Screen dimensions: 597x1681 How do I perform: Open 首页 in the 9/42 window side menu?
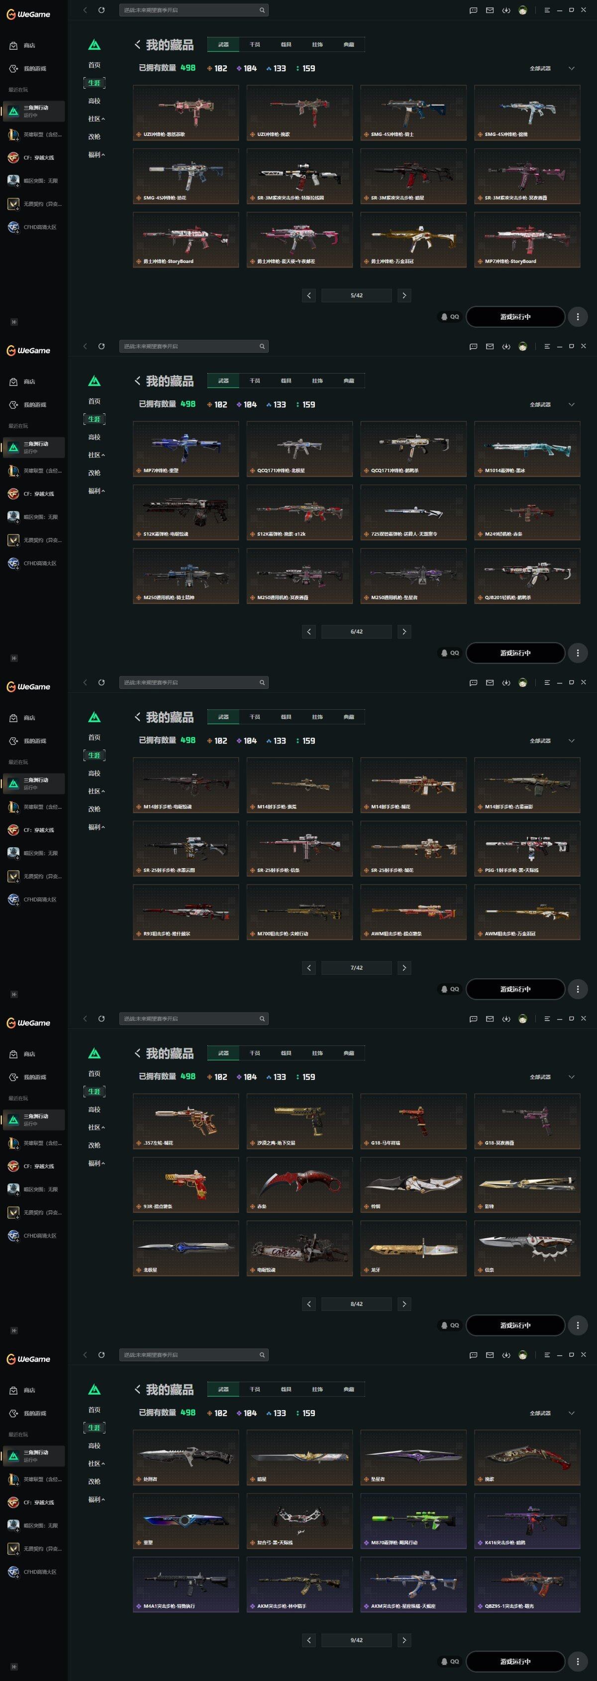95,1410
